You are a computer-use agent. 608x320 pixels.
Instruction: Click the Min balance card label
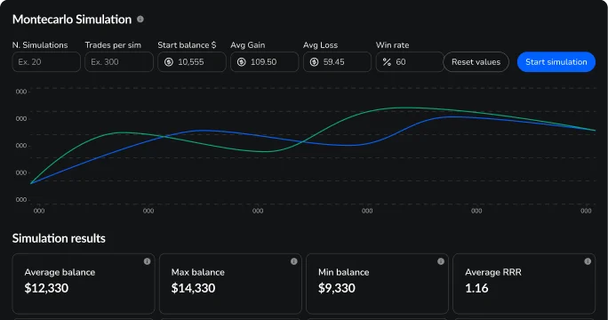[x=344, y=272]
